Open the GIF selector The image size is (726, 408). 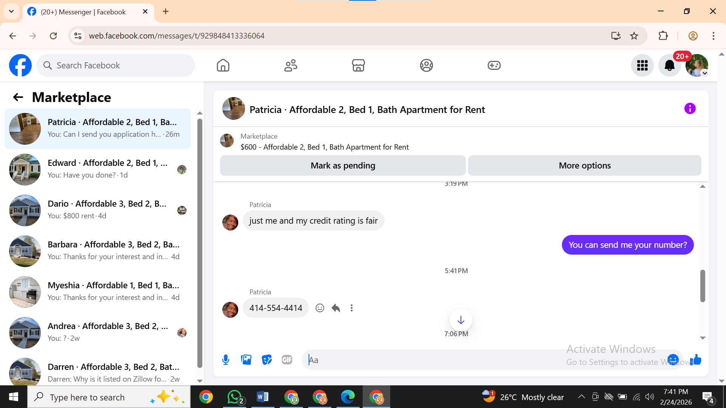[x=287, y=360]
